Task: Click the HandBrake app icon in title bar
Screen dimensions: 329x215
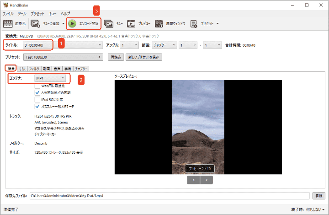Action: click(6, 5)
